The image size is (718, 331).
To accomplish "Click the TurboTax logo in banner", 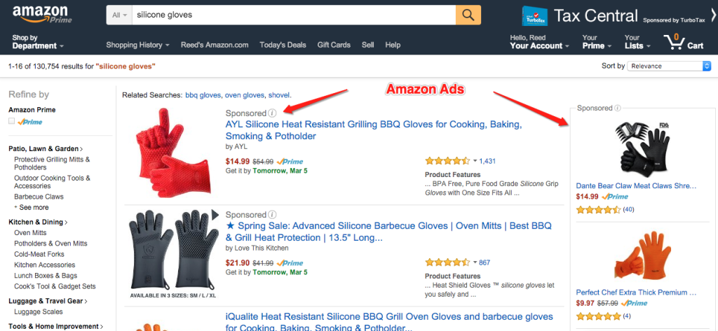I will 535,16.
